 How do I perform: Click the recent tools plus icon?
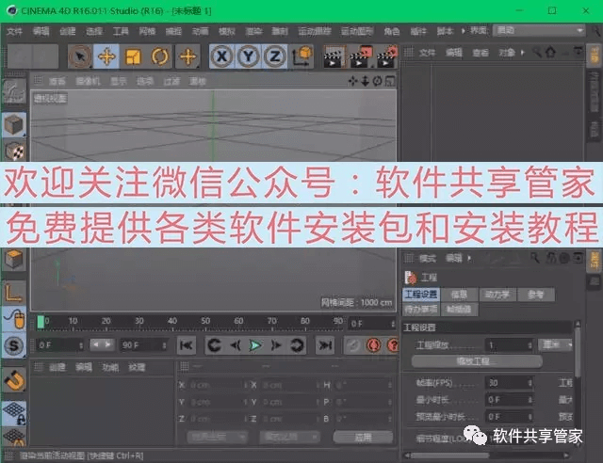(187, 56)
